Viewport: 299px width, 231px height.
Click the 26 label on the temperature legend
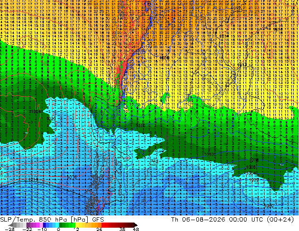click(x=99, y=229)
